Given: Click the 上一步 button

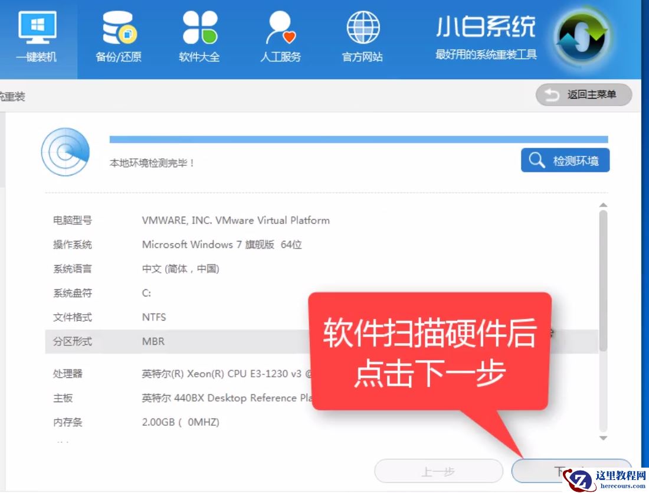Looking at the screenshot, I should 438,471.
